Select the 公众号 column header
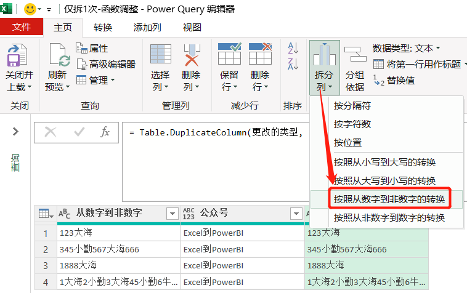The width and height of the screenshot is (467, 293). click(x=214, y=212)
